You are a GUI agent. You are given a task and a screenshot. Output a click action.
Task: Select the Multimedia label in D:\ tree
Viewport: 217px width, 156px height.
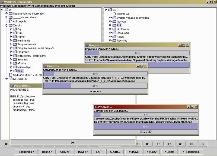24,40
